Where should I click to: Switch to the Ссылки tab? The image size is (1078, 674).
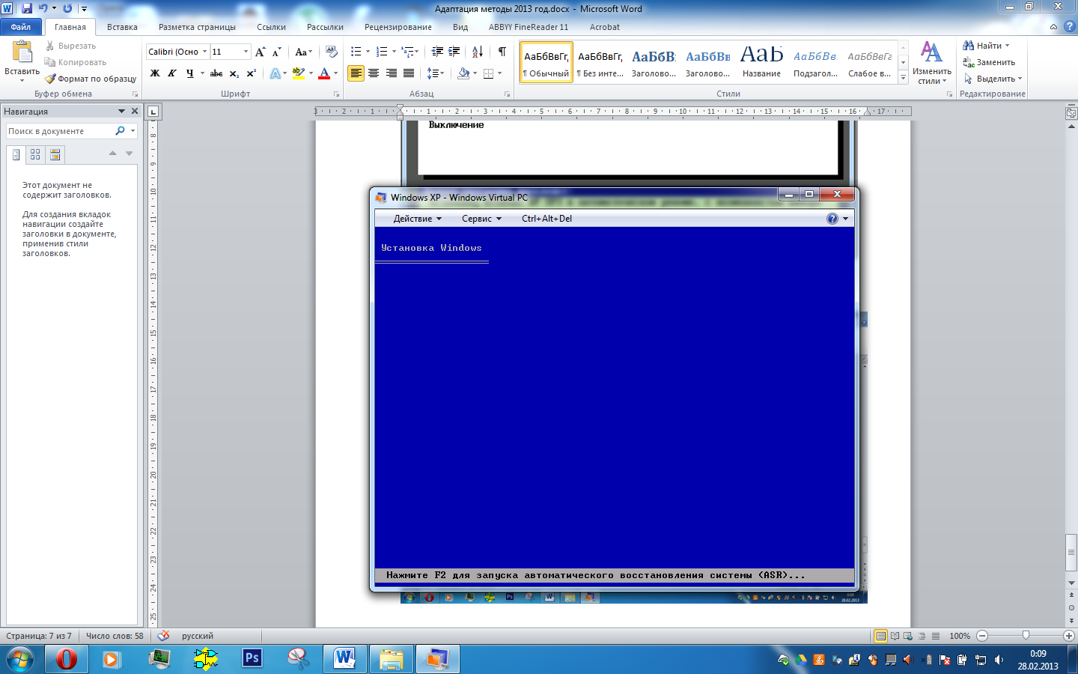(x=271, y=27)
